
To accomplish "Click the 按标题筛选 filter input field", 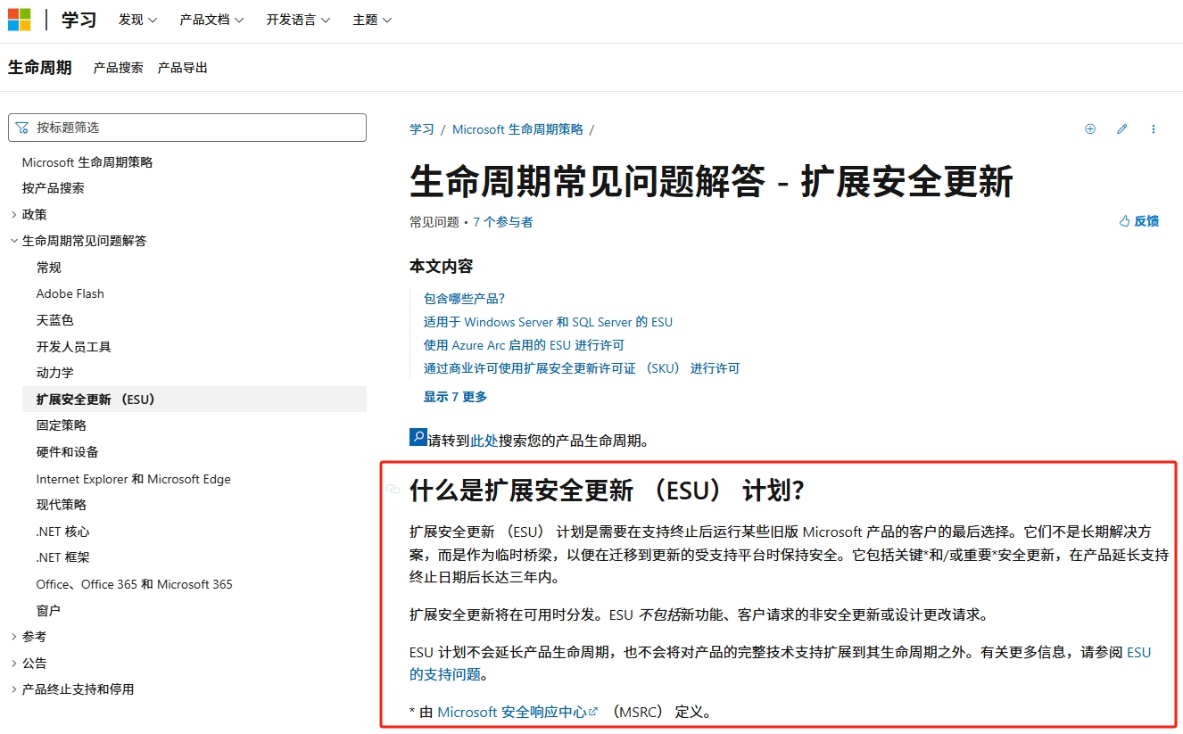I will pyautogui.click(x=187, y=127).
